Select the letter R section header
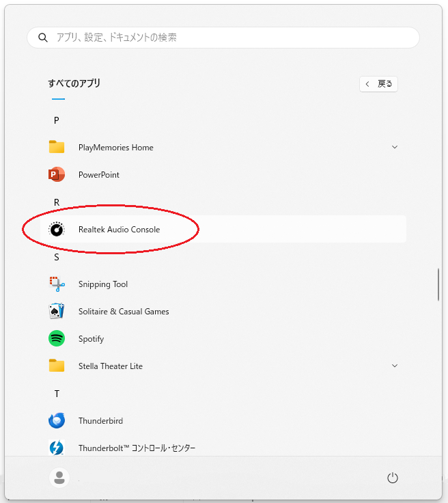448x503 pixels. 57,202
